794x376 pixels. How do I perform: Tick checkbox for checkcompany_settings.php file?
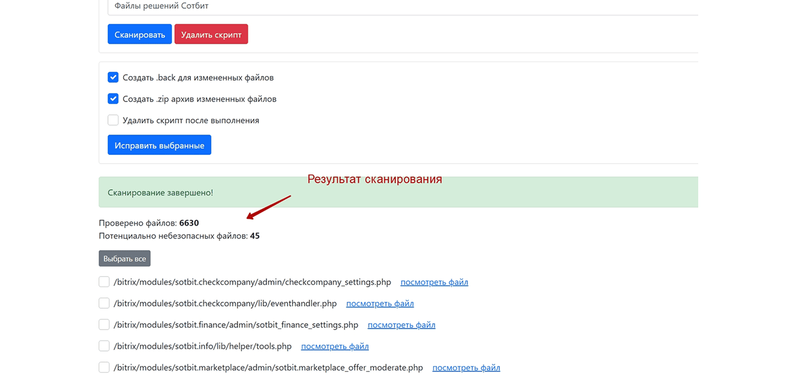click(104, 281)
